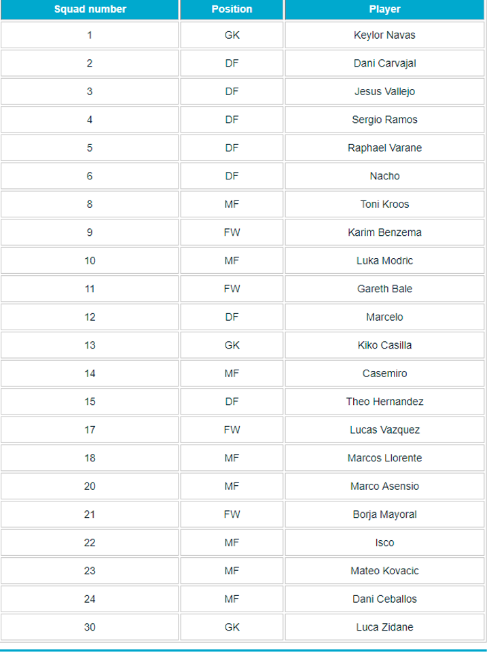The width and height of the screenshot is (489, 653).
Task: Select the Dani Carvajal cell
Action: tap(384, 63)
